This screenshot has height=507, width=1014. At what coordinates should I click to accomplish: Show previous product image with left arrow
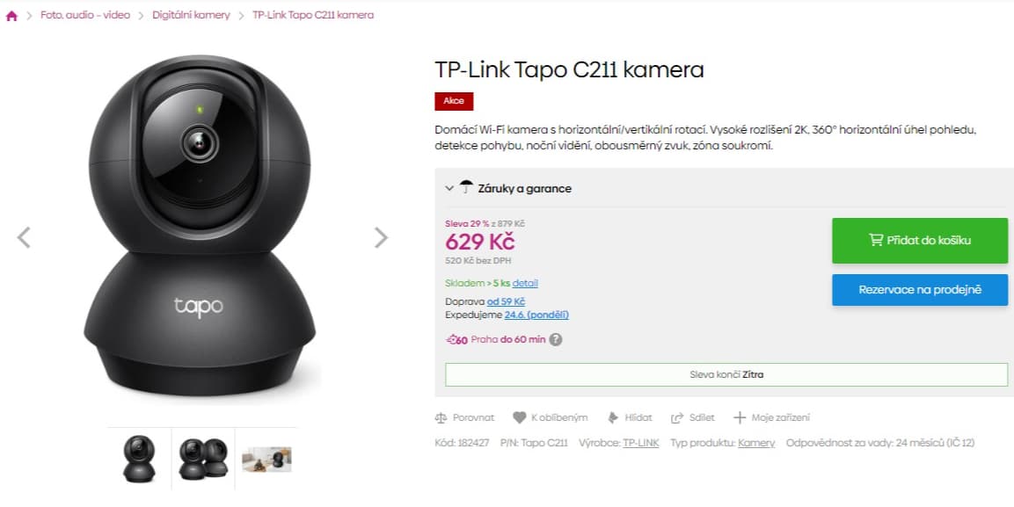click(23, 237)
